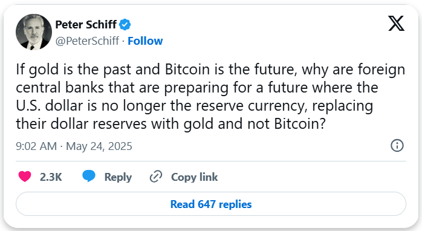Open Peter Schiff's profile picture

pos(34,32)
